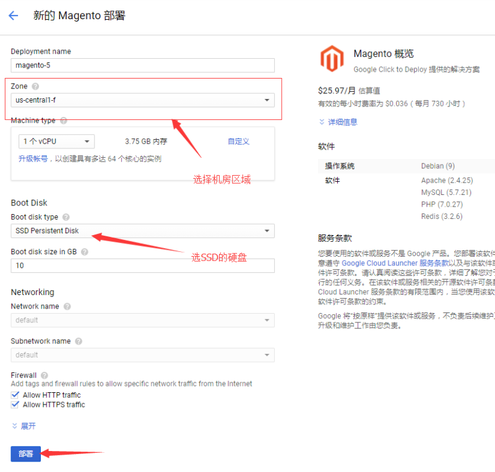Click the MySQL (5.7.21) entry

(446, 192)
